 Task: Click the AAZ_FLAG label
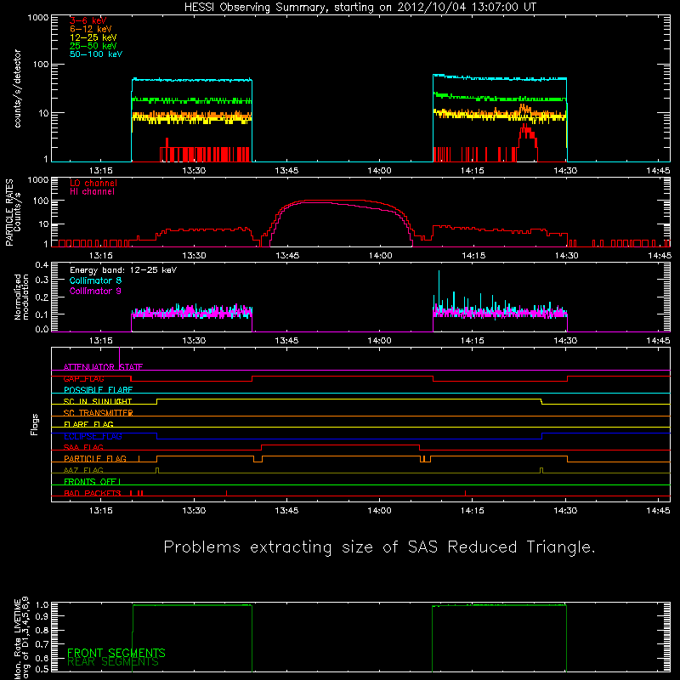pos(83,471)
